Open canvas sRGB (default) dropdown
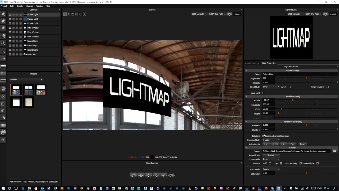 point(199,14)
